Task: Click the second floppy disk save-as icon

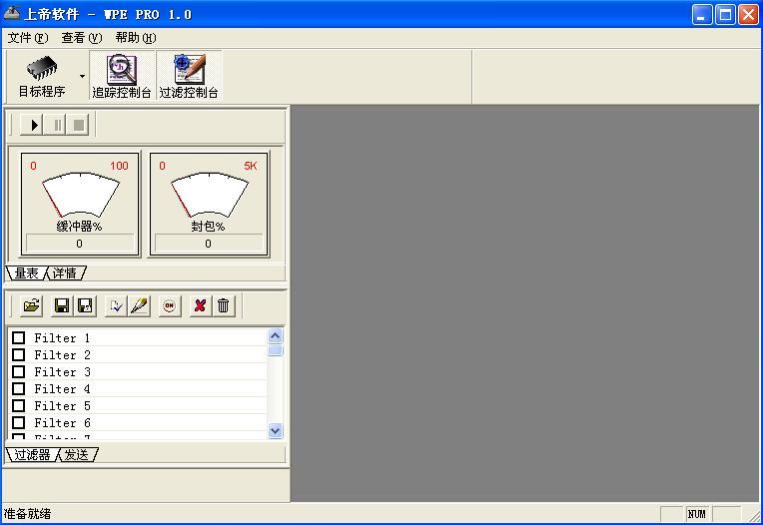Action: point(85,305)
